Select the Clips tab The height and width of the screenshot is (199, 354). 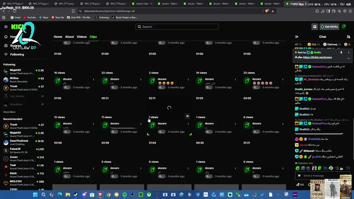click(93, 37)
